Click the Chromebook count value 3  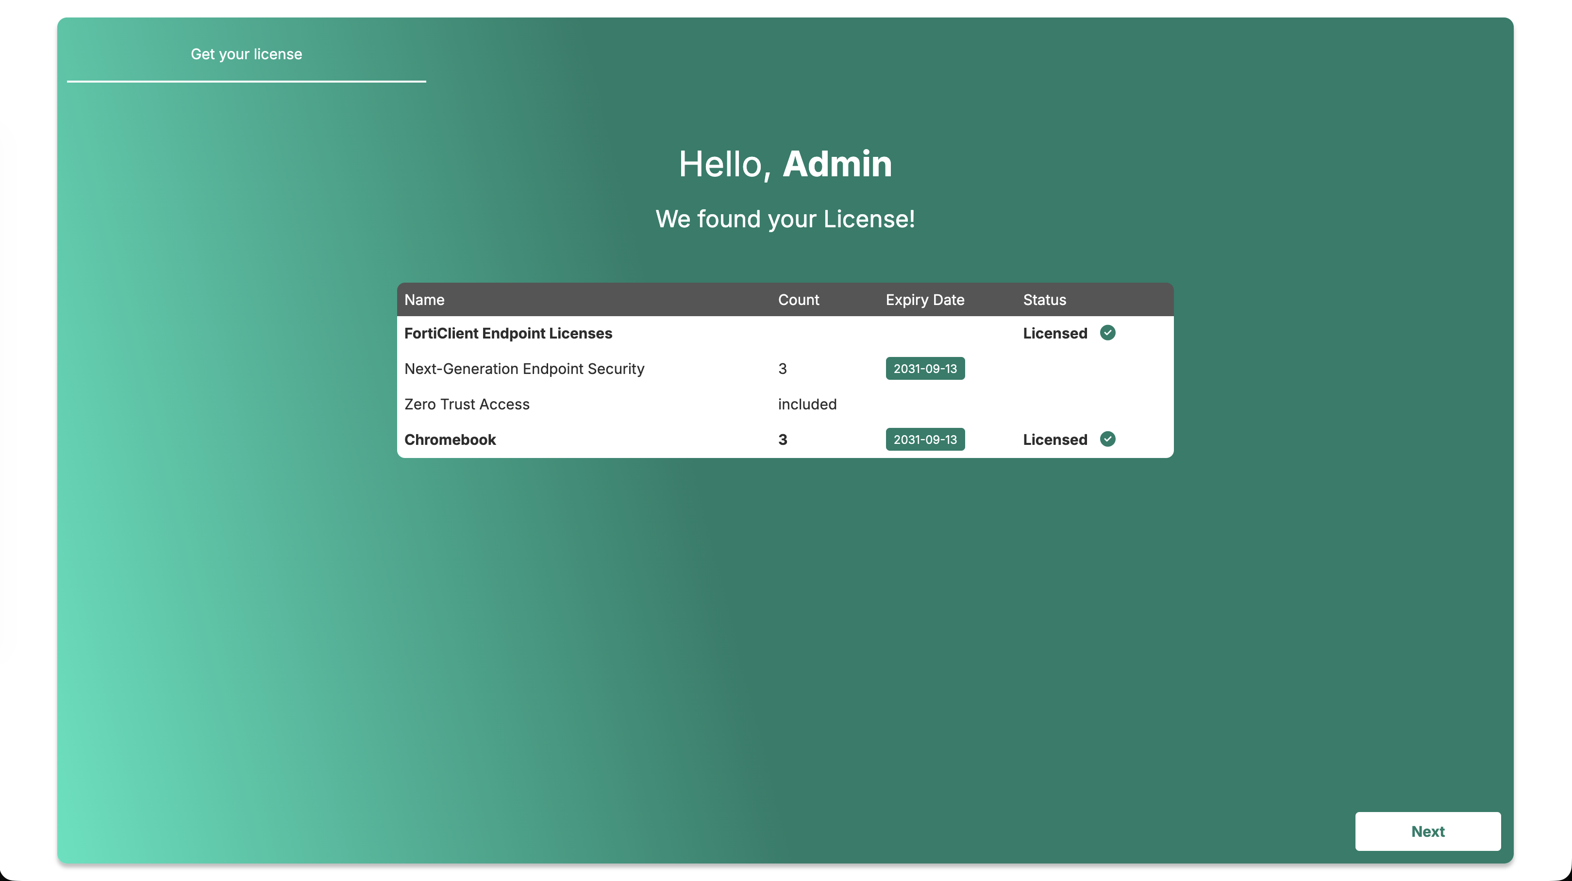(782, 440)
